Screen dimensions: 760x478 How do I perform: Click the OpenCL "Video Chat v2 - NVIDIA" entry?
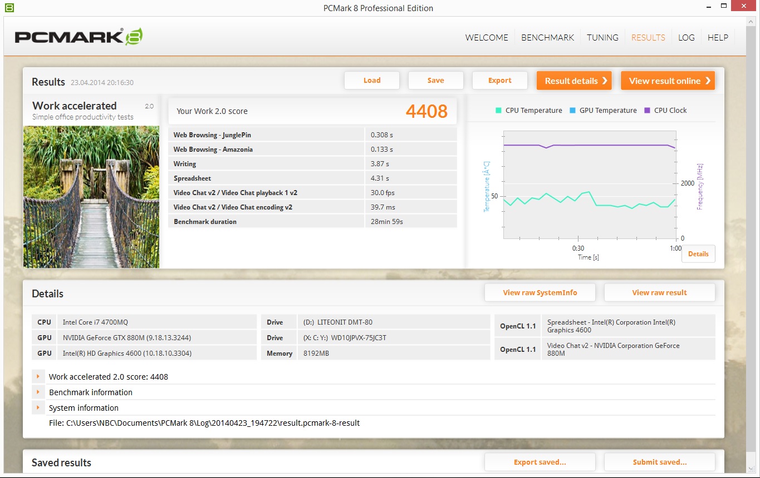click(x=614, y=349)
